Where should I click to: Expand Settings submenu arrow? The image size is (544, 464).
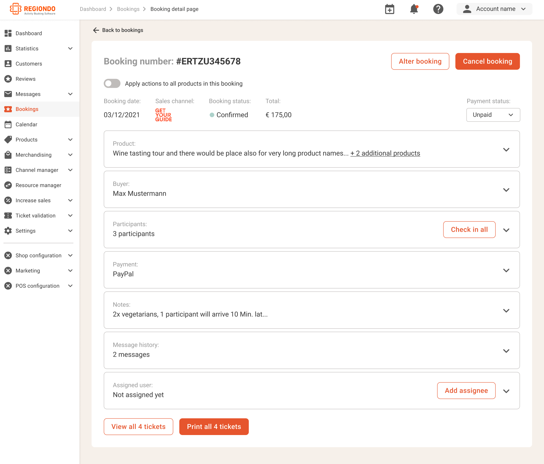tap(70, 231)
